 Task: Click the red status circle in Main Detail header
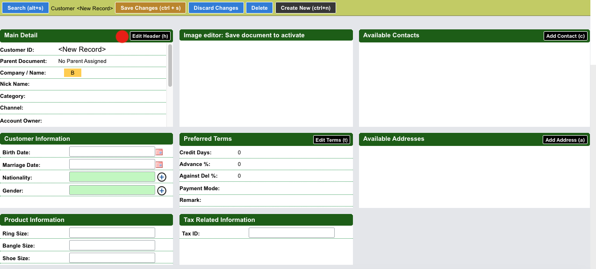pyautogui.click(x=122, y=36)
